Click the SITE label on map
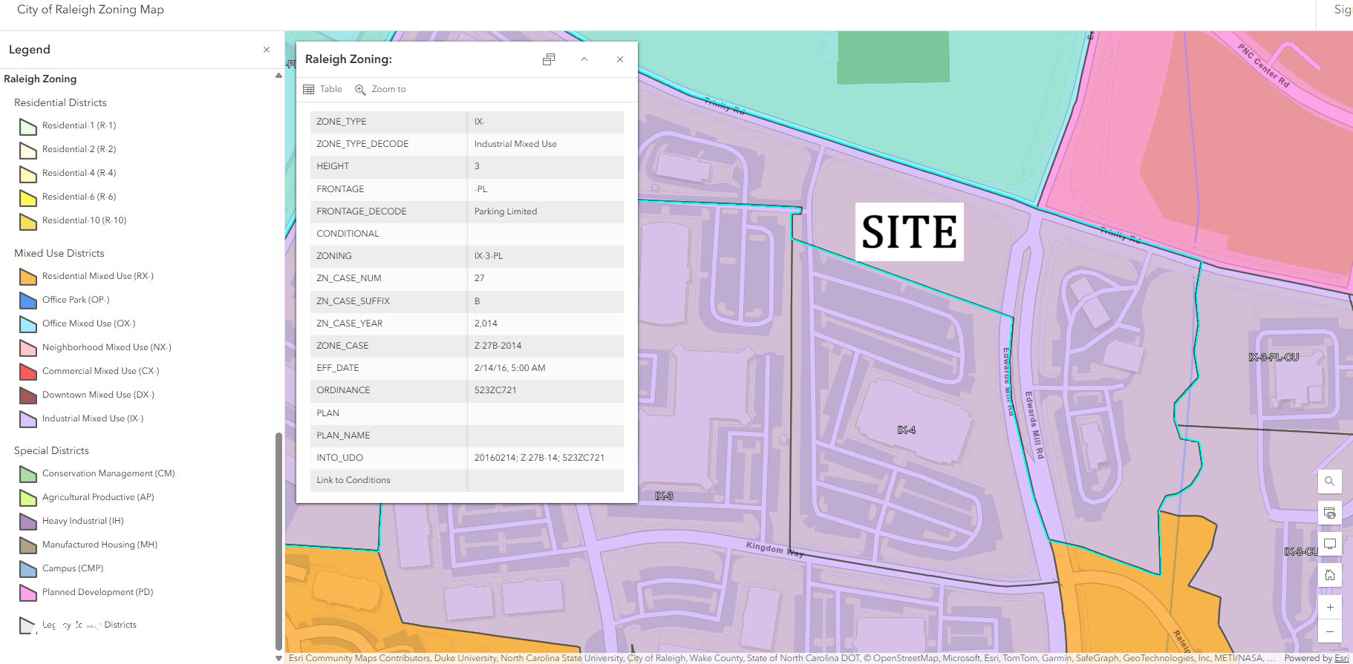This screenshot has height=664, width=1353. pyautogui.click(x=909, y=231)
